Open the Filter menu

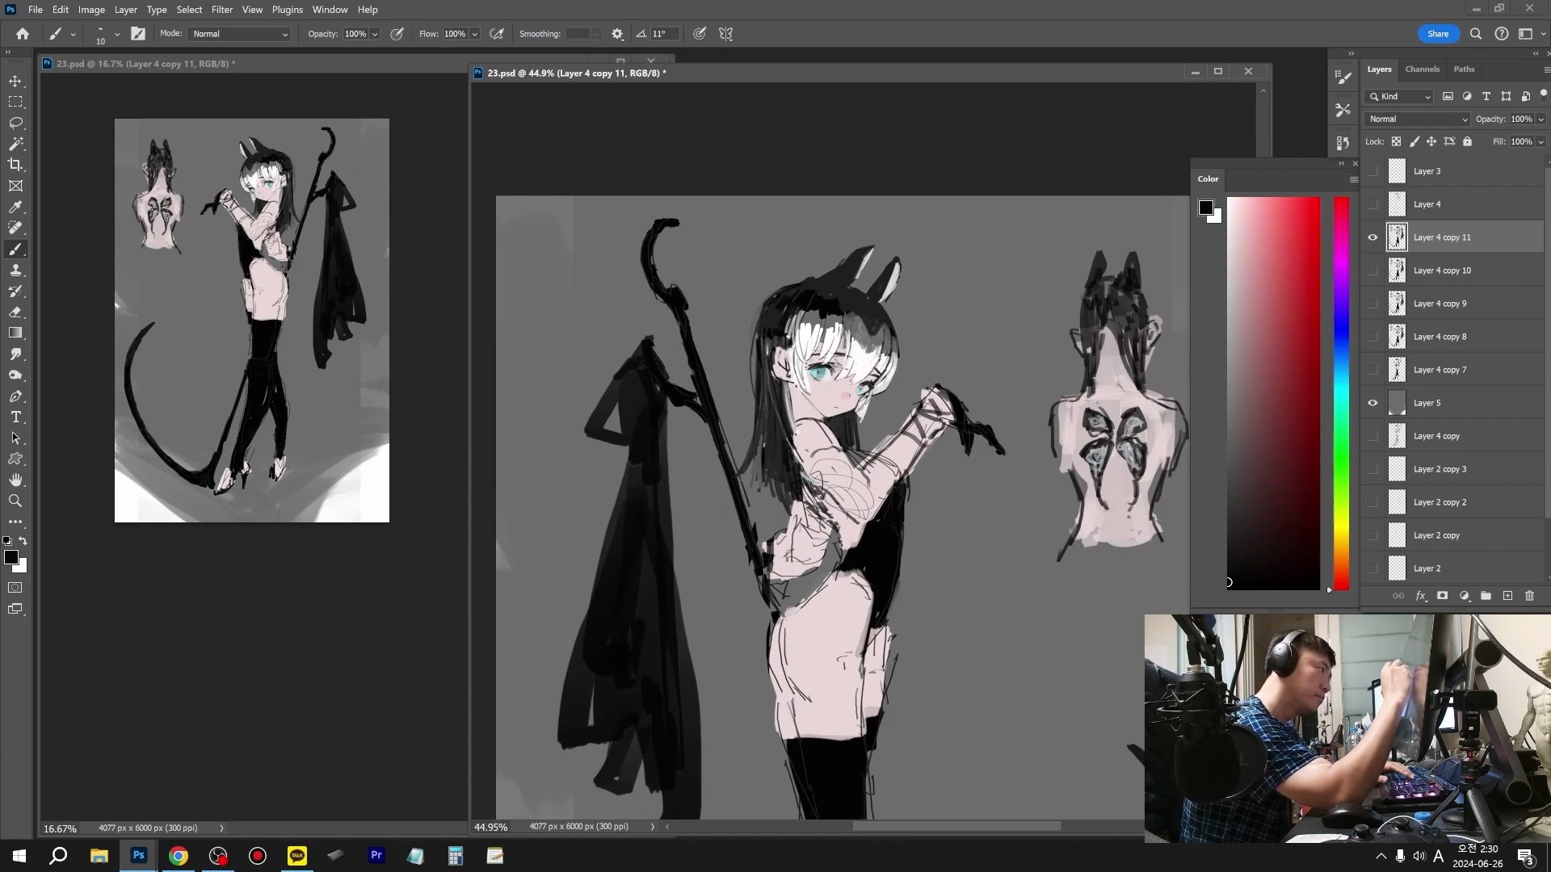pyautogui.click(x=221, y=9)
